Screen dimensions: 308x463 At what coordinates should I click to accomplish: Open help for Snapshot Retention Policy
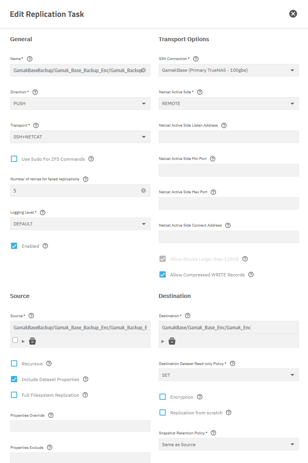pyautogui.click(x=213, y=433)
